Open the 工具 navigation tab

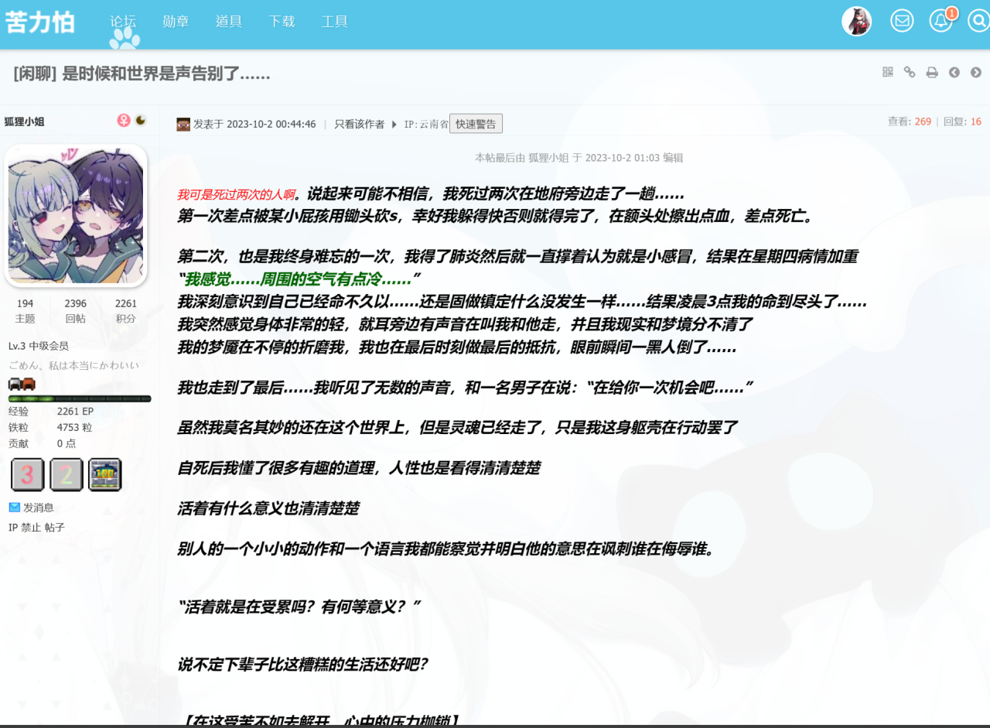(x=334, y=22)
